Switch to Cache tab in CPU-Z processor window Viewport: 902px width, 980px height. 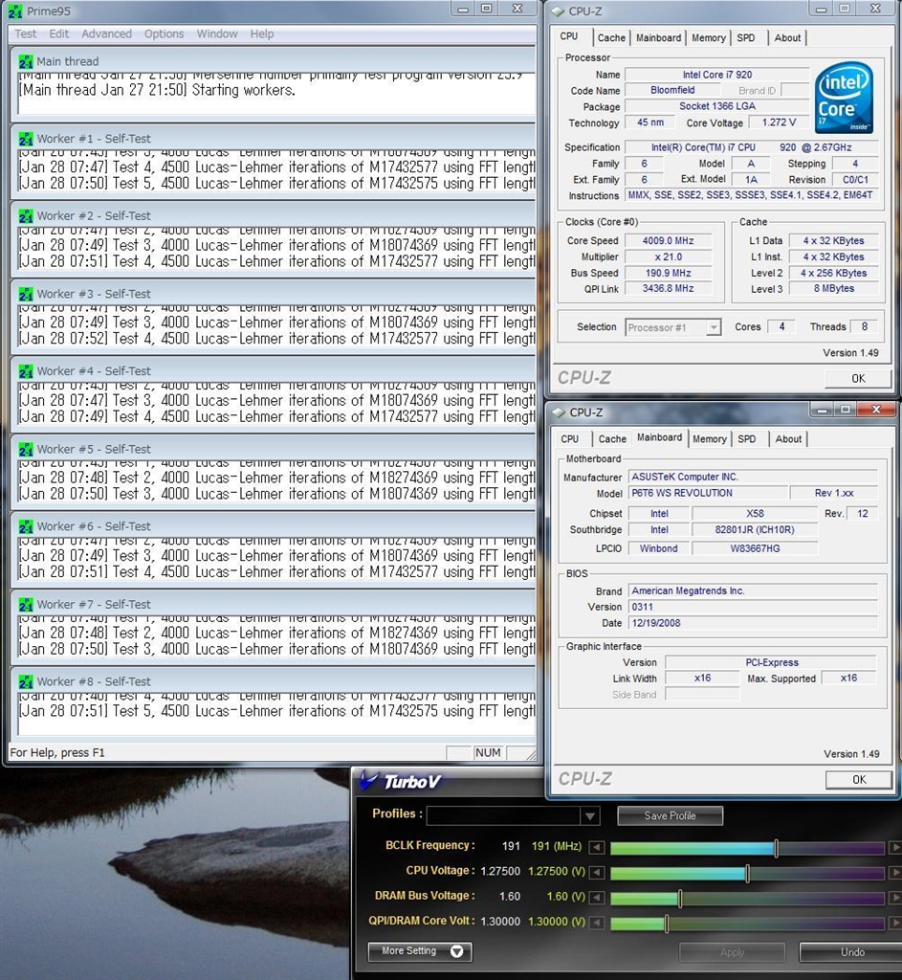pos(611,38)
